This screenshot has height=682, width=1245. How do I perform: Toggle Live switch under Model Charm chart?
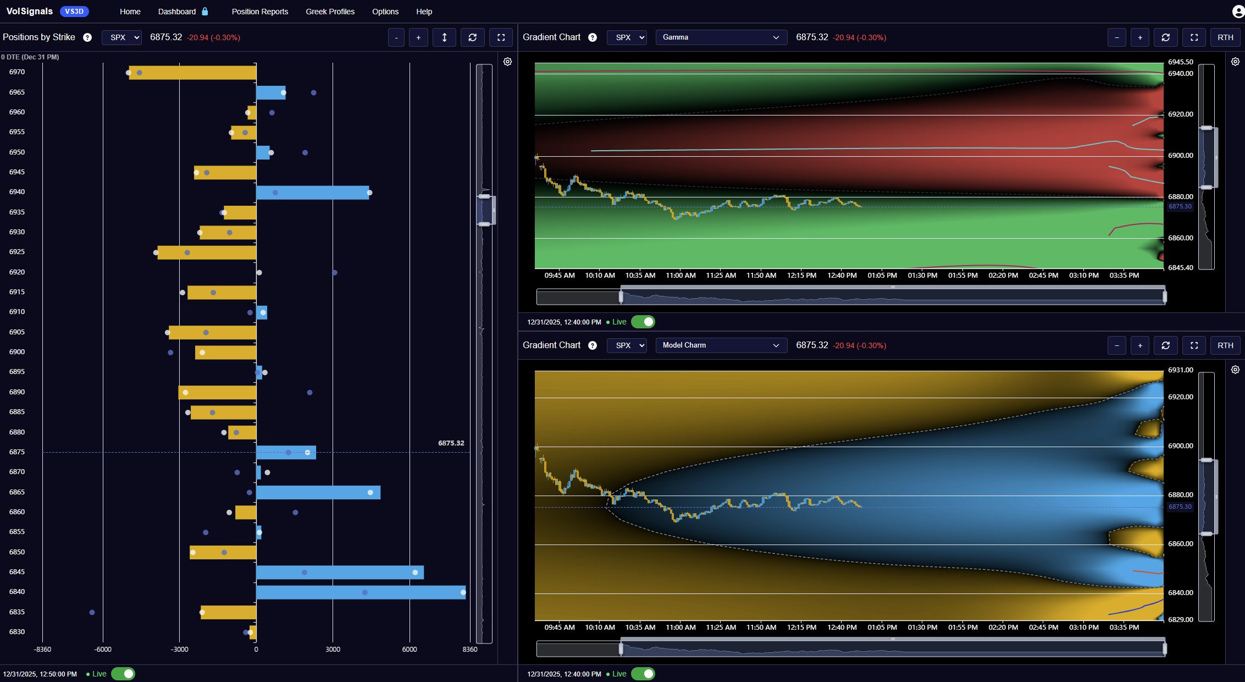643,674
